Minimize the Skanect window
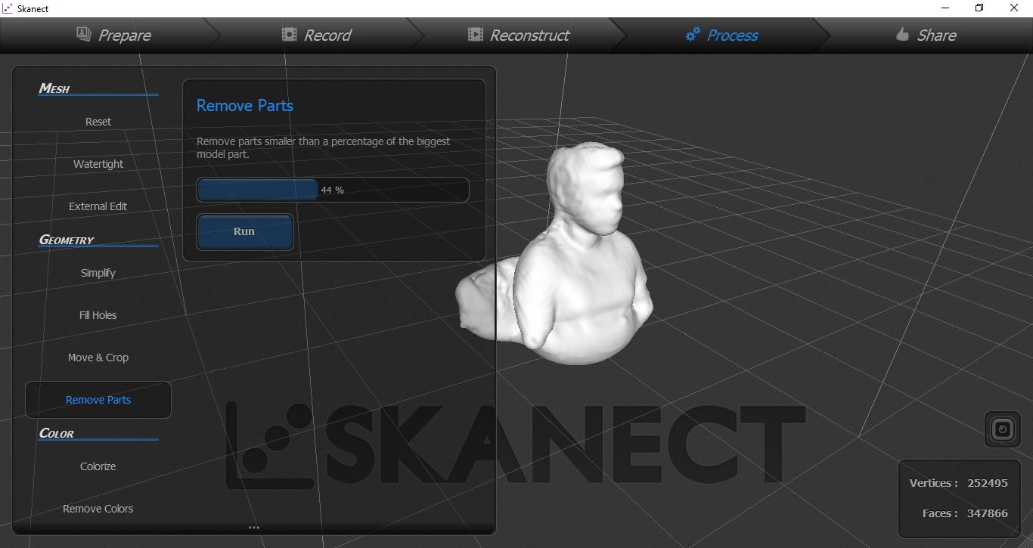 [x=945, y=8]
